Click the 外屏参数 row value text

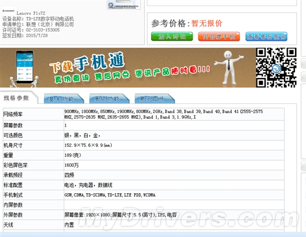[120, 215]
